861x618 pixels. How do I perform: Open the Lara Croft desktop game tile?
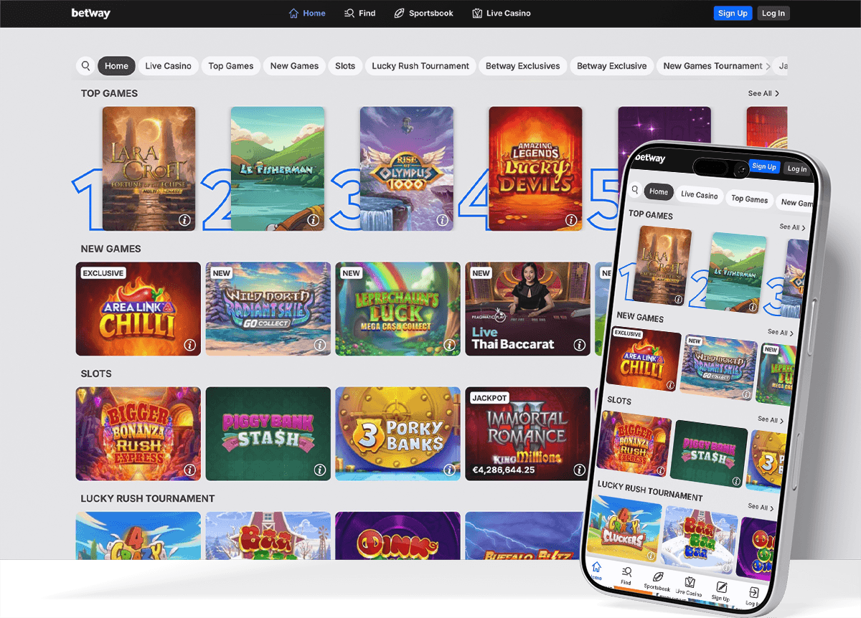point(149,168)
